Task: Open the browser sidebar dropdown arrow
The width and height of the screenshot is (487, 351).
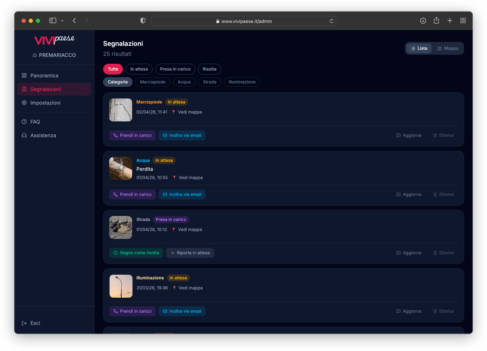Action: coord(62,20)
